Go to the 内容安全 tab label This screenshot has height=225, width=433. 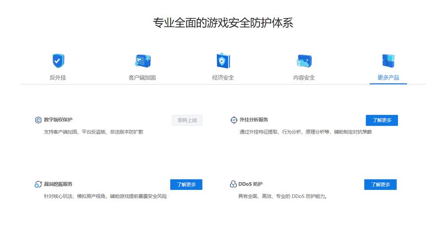[x=304, y=77]
